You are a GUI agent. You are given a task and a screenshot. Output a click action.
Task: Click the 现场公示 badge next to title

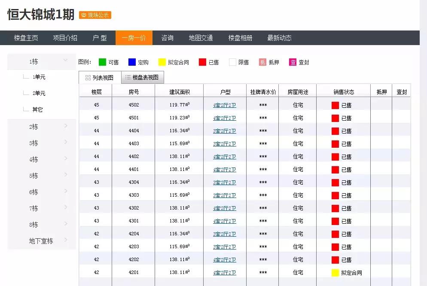click(x=94, y=15)
